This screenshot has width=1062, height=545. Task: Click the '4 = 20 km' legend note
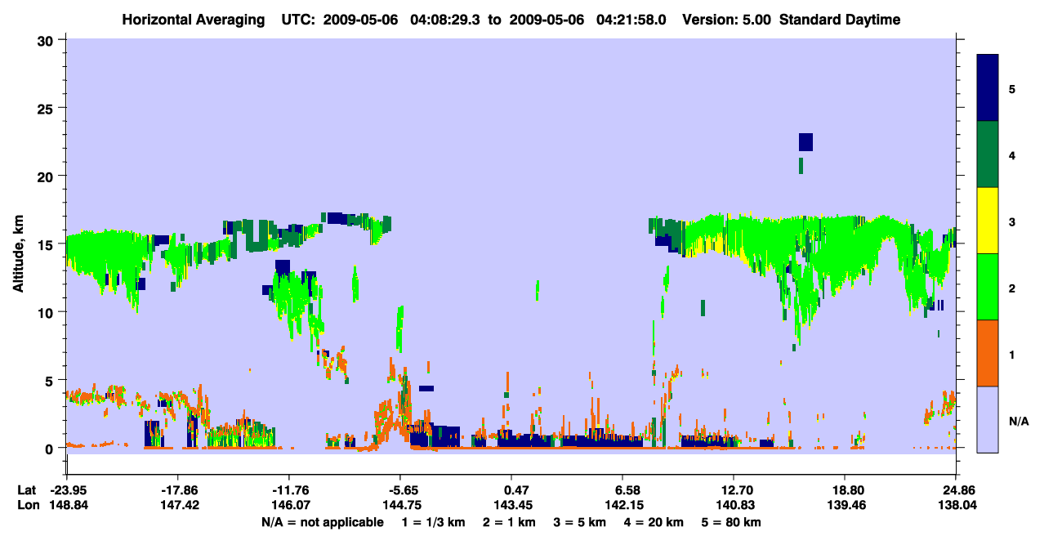pyautogui.click(x=653, y=522)
